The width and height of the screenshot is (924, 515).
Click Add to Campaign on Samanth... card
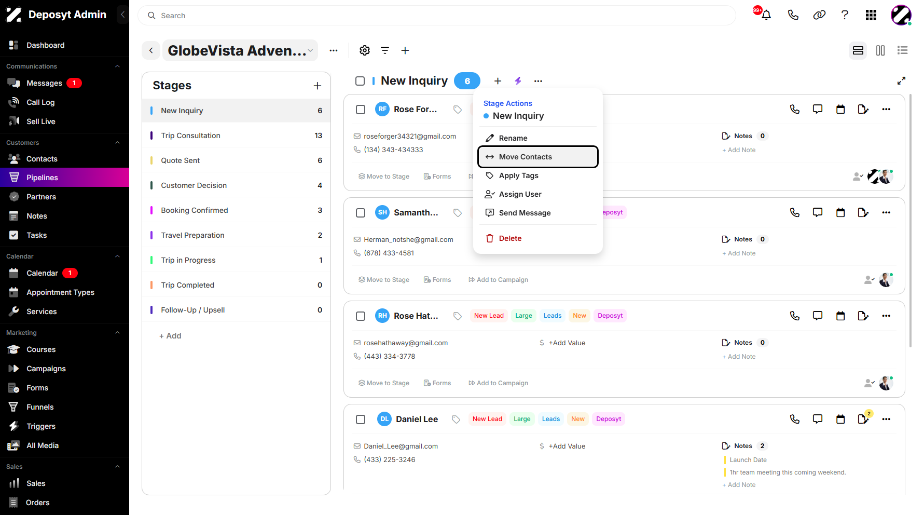point(498,280)
